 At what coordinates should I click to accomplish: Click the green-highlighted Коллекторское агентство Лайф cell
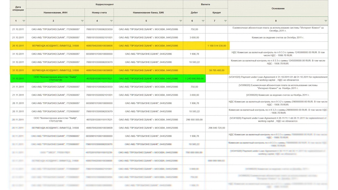[55, 79]
